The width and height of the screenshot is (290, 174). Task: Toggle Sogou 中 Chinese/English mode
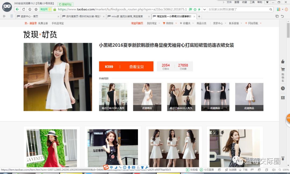click(111, 167)
